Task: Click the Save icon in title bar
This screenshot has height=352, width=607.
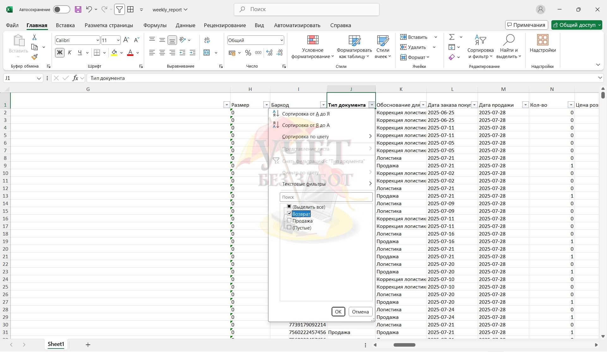Action: (x=78, y=9)
